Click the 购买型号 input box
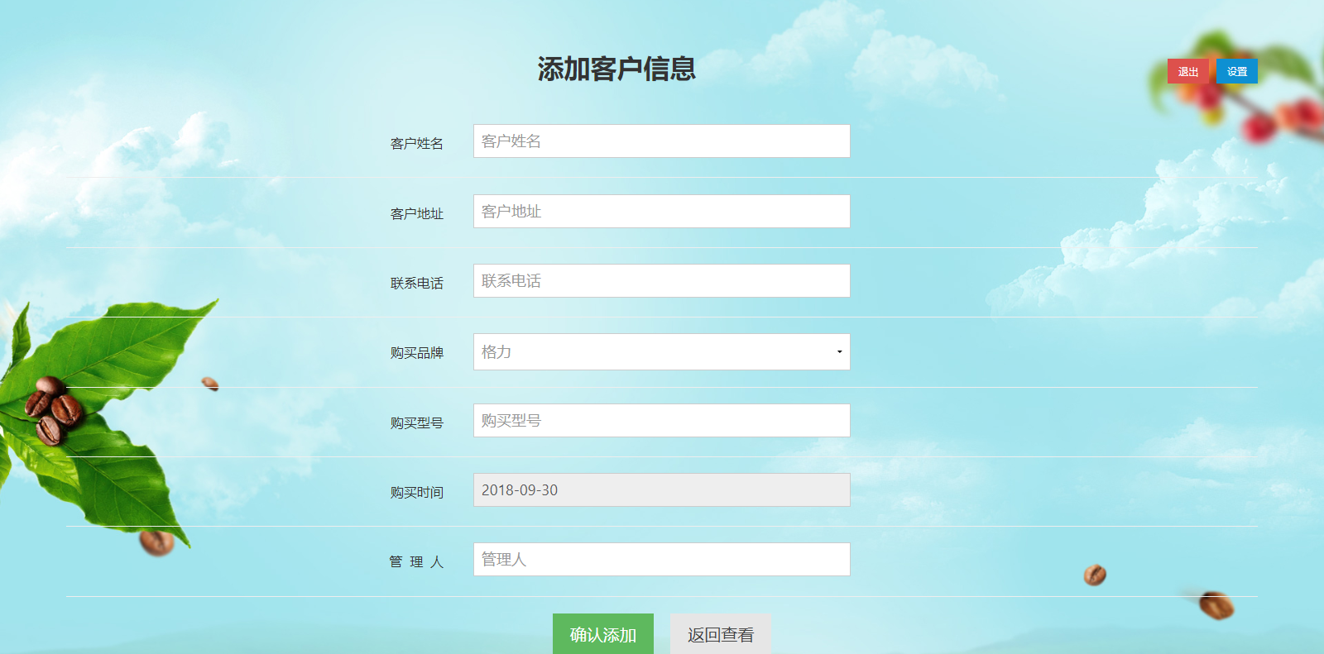The height and width of the screenshot is (654, 1324). click(x=661, y=421)
